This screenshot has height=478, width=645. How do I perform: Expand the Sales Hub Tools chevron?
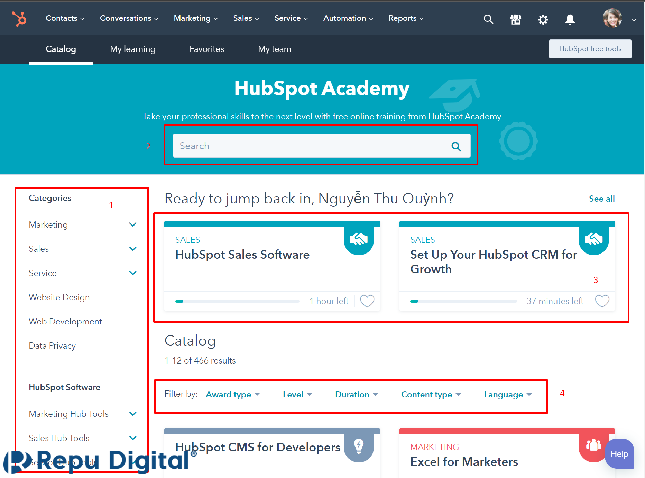(133, 438)
